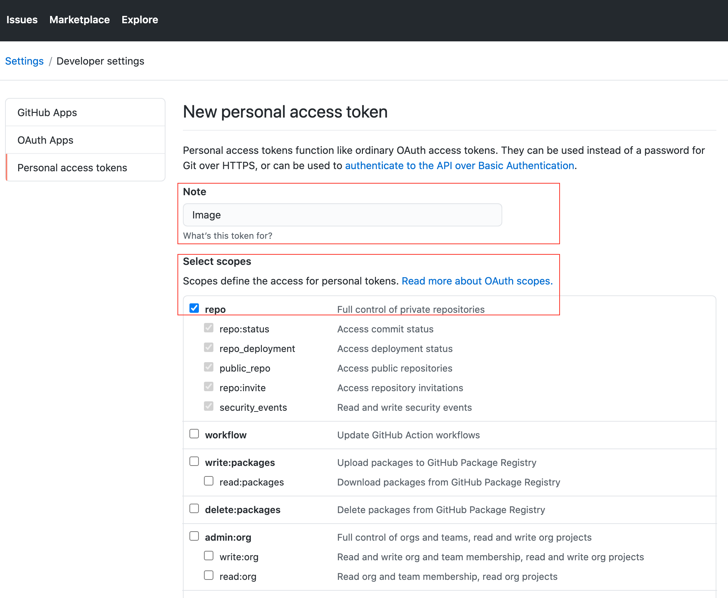Check the write:packages scope
The width and height of the screenshot is (728, 598).
tap(194, 462)
